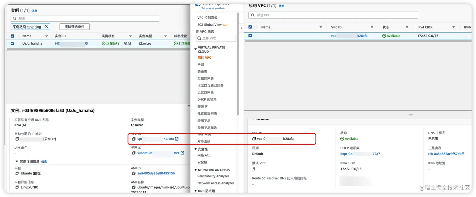Viewport: 476px width, 197px height.
Task: Open instance ID link in table
Action: (71, 44)
